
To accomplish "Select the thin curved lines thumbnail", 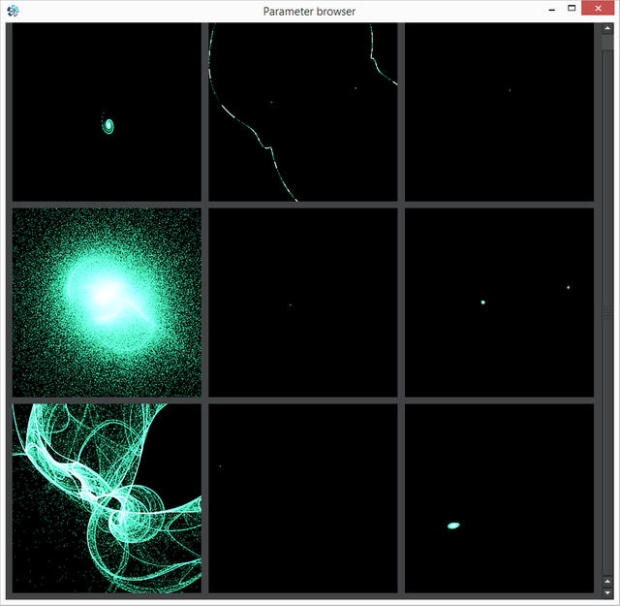I will 303,112.
